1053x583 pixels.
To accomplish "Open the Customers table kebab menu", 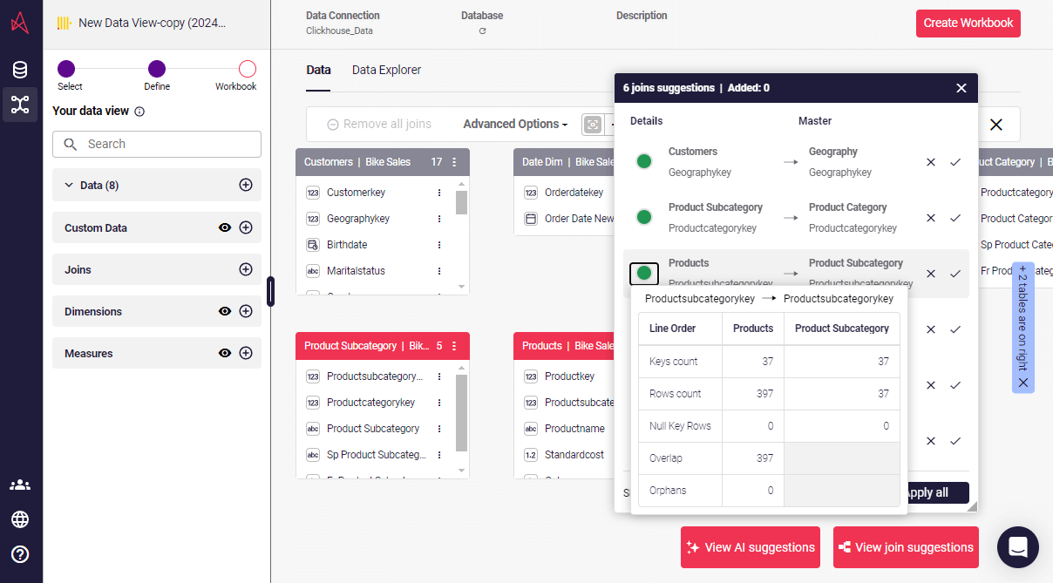I will 453,162.
